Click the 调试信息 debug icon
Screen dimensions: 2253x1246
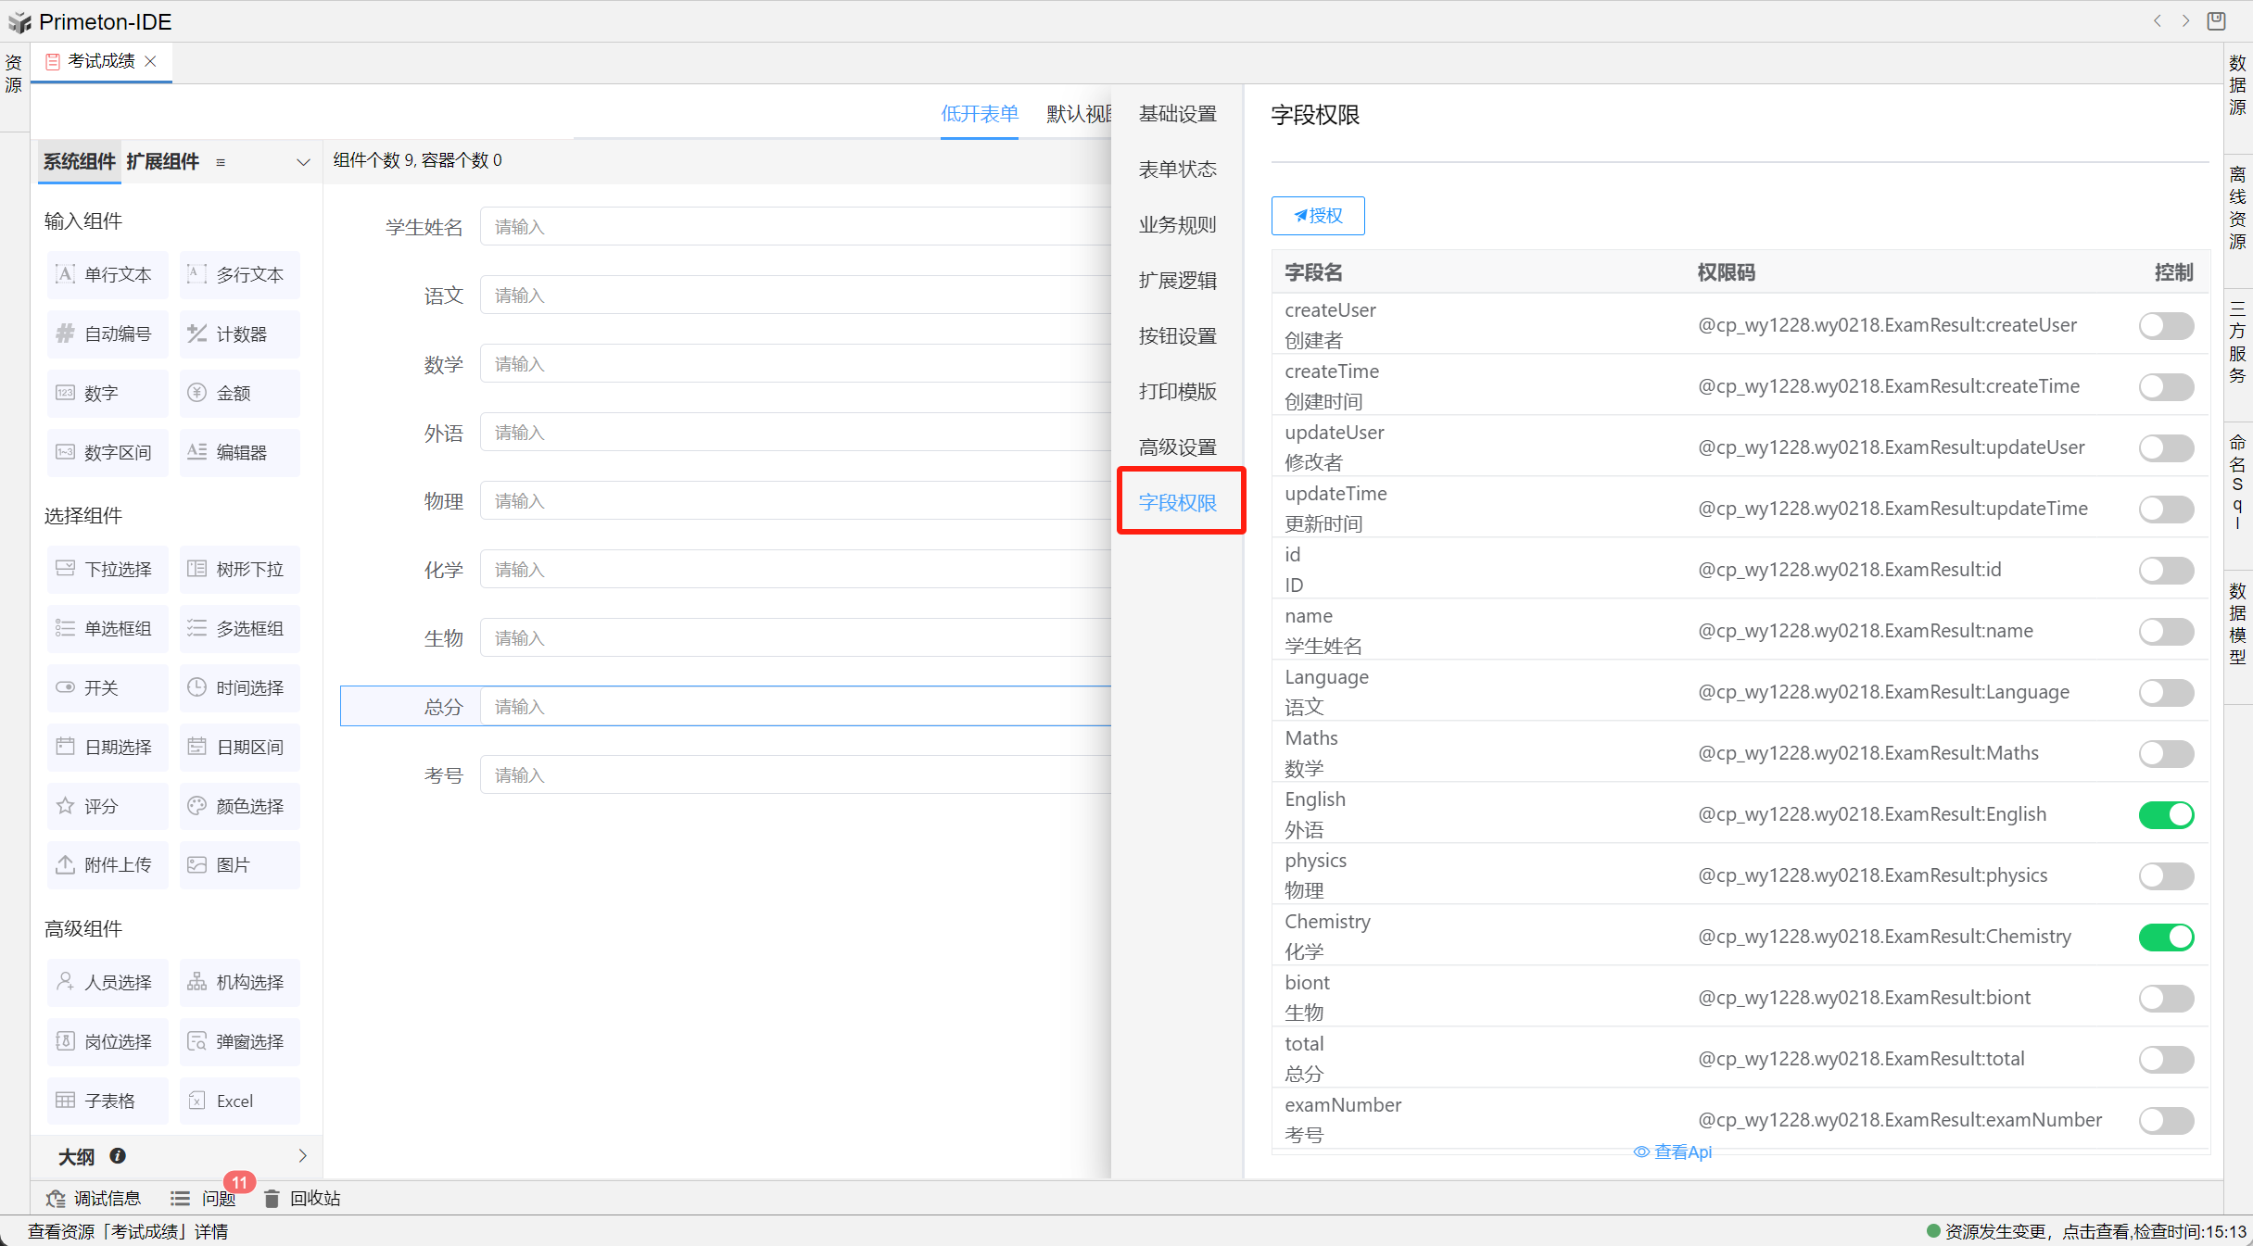point(56,1199)
